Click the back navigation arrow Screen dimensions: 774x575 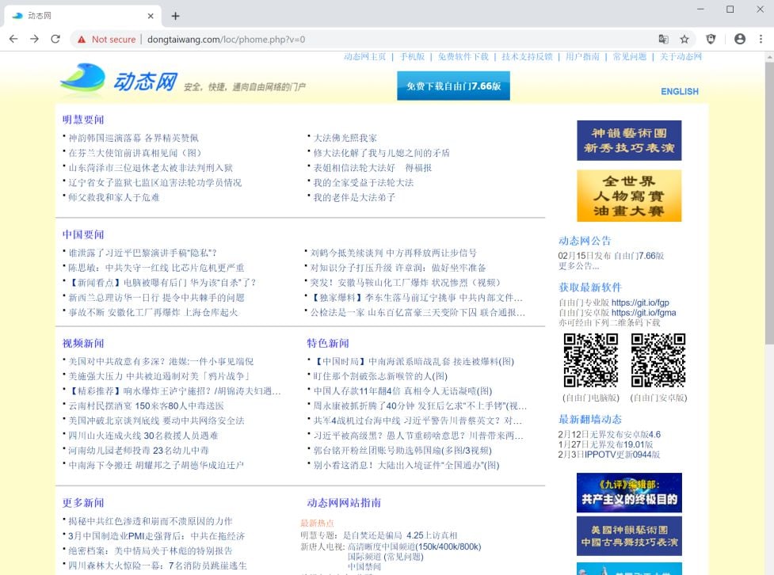click(13, 38)
